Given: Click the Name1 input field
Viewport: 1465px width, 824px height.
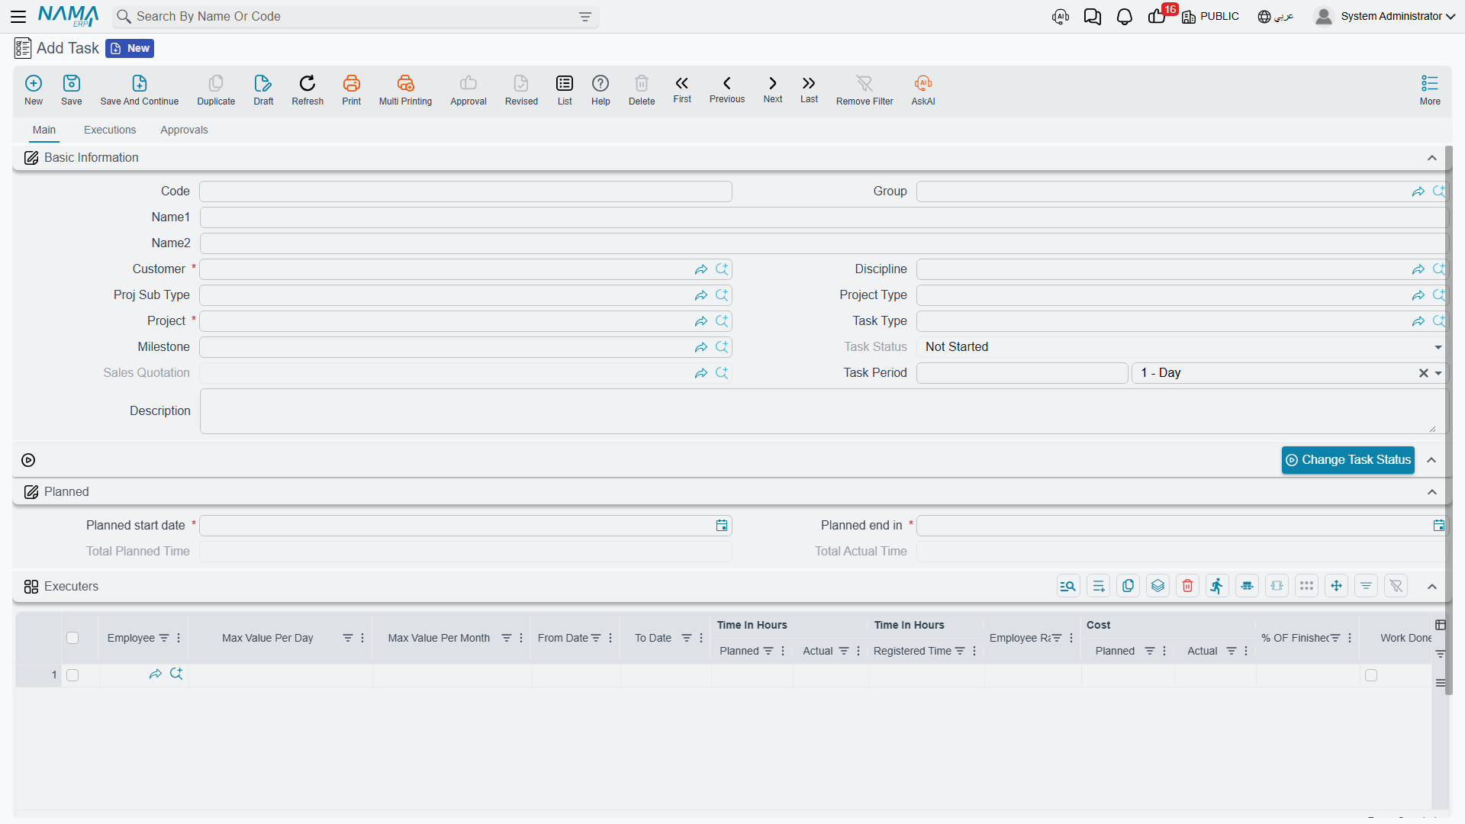Looking at the screenshot, I should (823, 217).
